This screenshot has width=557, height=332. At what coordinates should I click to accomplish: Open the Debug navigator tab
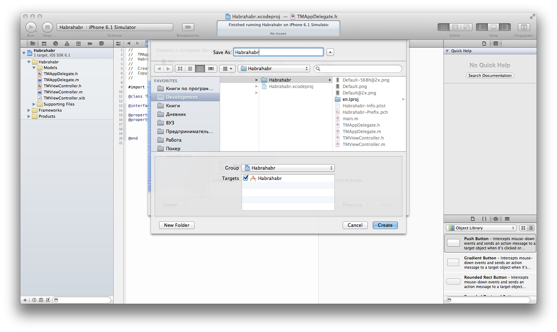[x=78, y=44]
